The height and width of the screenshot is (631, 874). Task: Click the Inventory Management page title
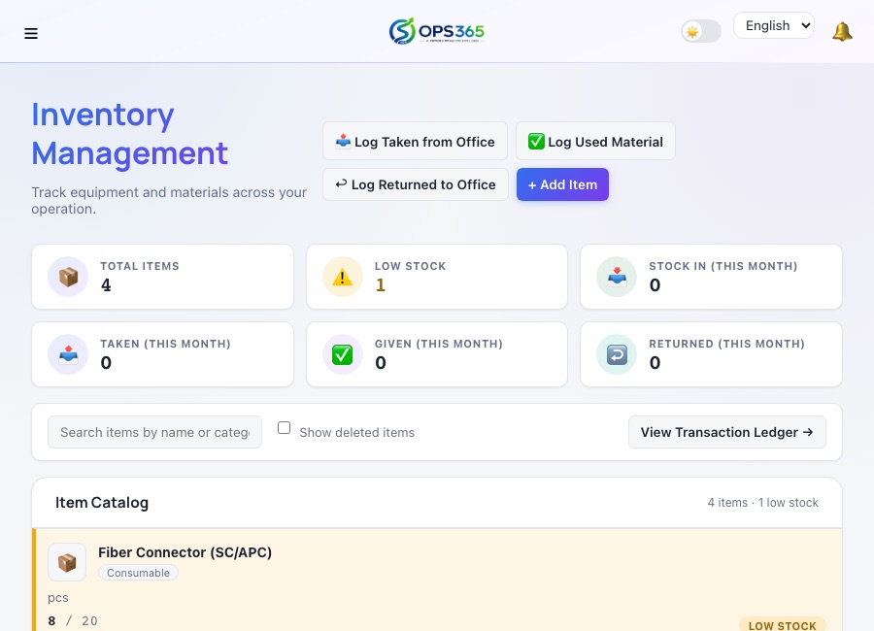tap(130, 134)
